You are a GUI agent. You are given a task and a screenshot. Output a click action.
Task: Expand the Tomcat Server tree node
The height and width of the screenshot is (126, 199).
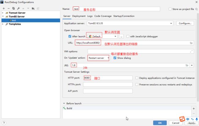[x=3, y=13]
